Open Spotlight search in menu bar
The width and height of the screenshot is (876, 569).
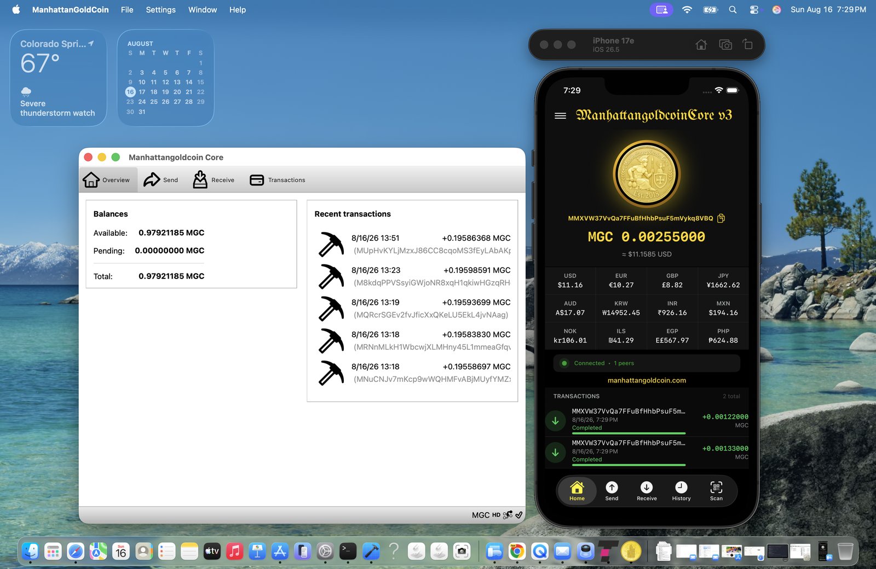pyautogui.click(x=733, y=10)
